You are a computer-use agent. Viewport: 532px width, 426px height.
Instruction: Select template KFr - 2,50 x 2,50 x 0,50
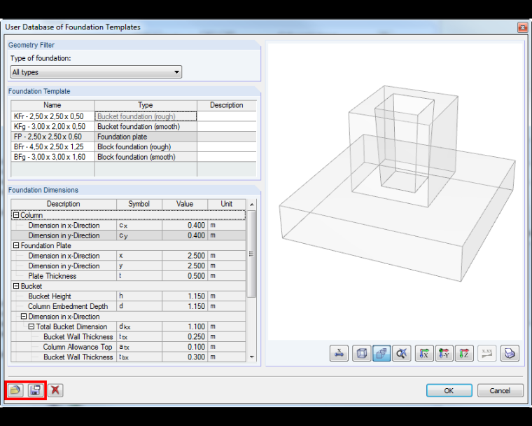52,116
